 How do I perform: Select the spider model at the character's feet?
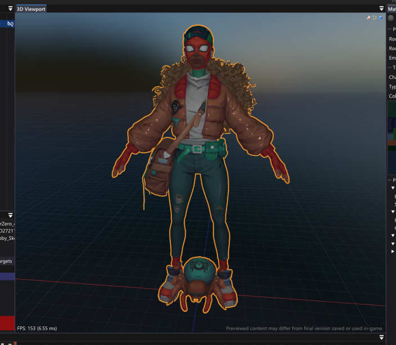pos(198,285)
